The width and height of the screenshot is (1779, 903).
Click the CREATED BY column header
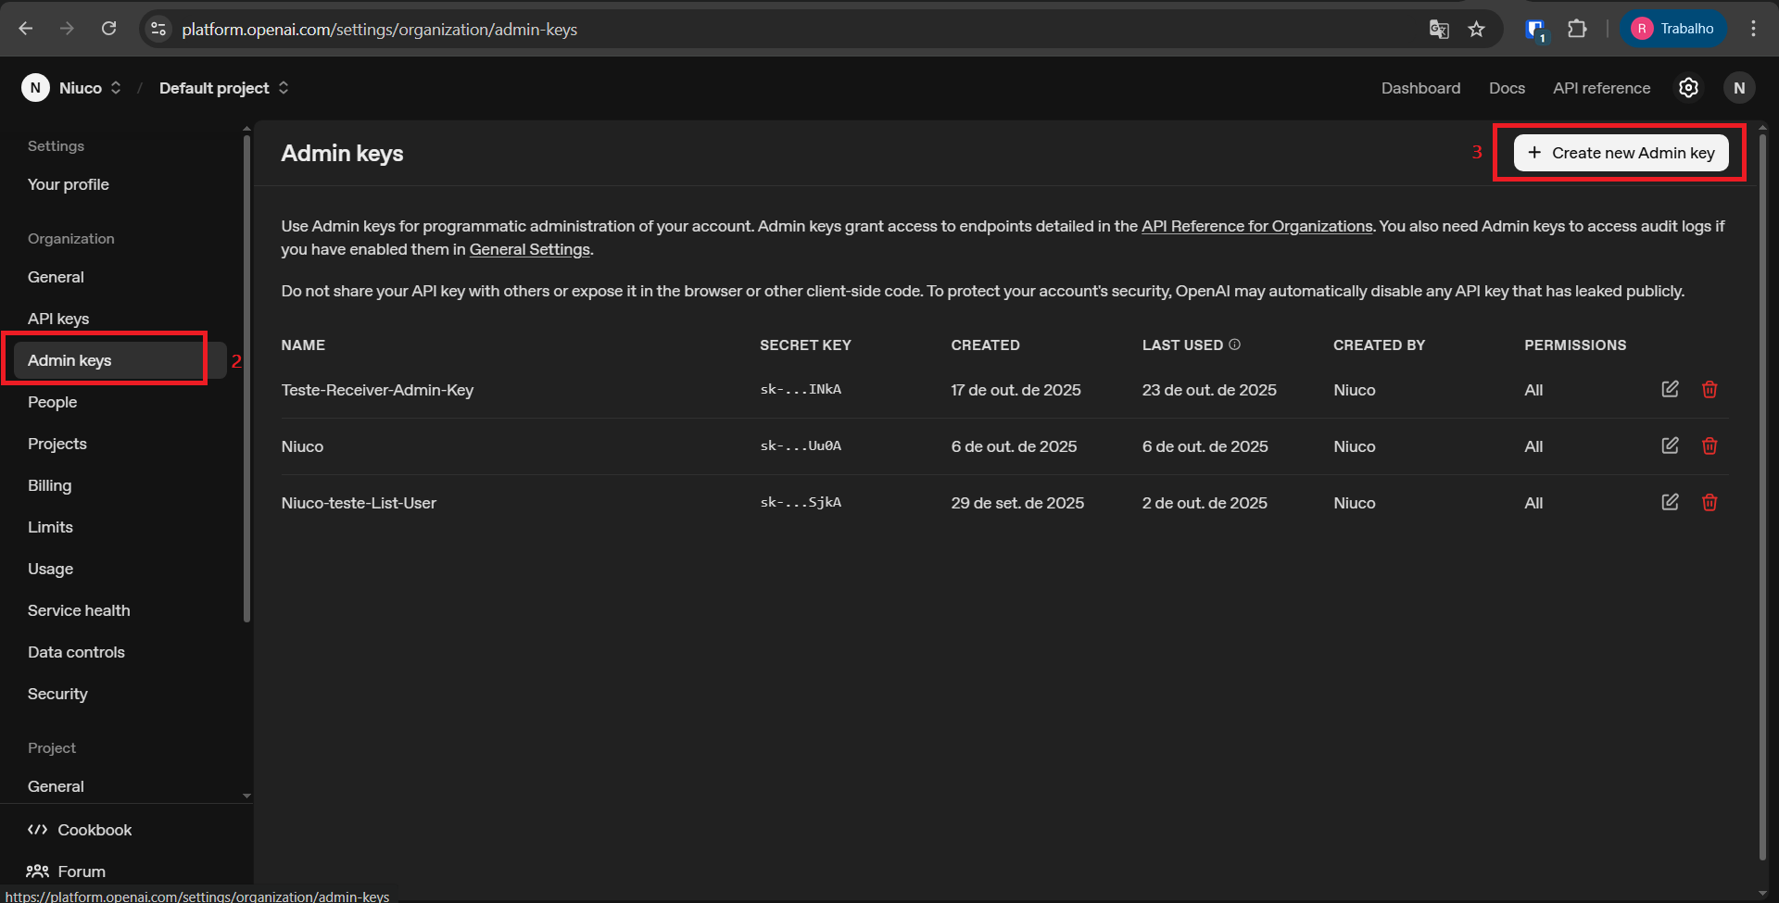[1379, 345]
